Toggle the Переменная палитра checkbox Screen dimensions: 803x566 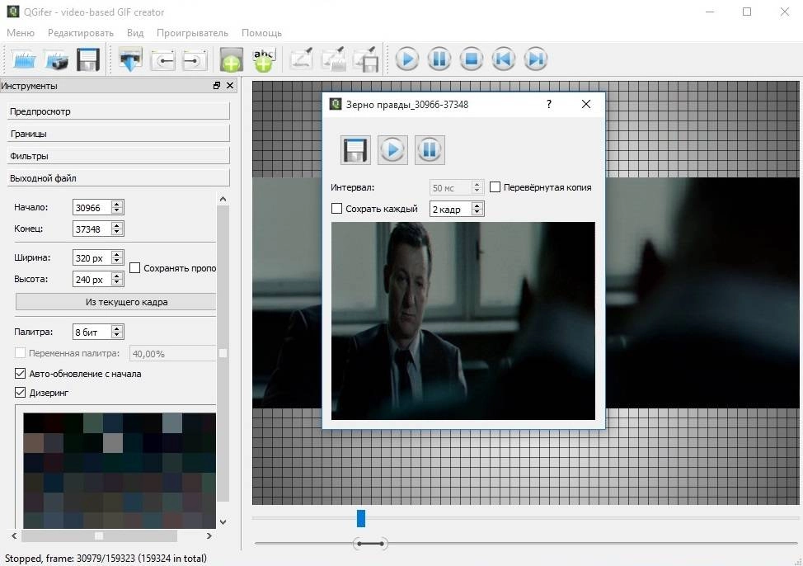[20, 353]
